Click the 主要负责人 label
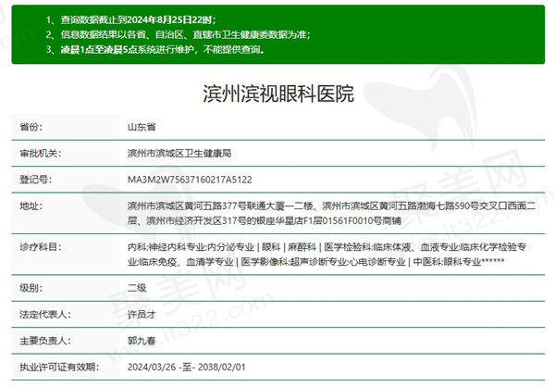Image resolution: width=555 pixels, height=387 pixels. pos(45,341)
